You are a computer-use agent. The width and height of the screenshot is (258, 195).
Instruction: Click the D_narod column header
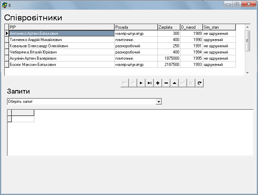click(x=192, y=27)
